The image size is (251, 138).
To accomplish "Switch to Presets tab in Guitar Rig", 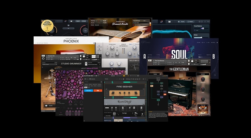I will pos(87,79).
